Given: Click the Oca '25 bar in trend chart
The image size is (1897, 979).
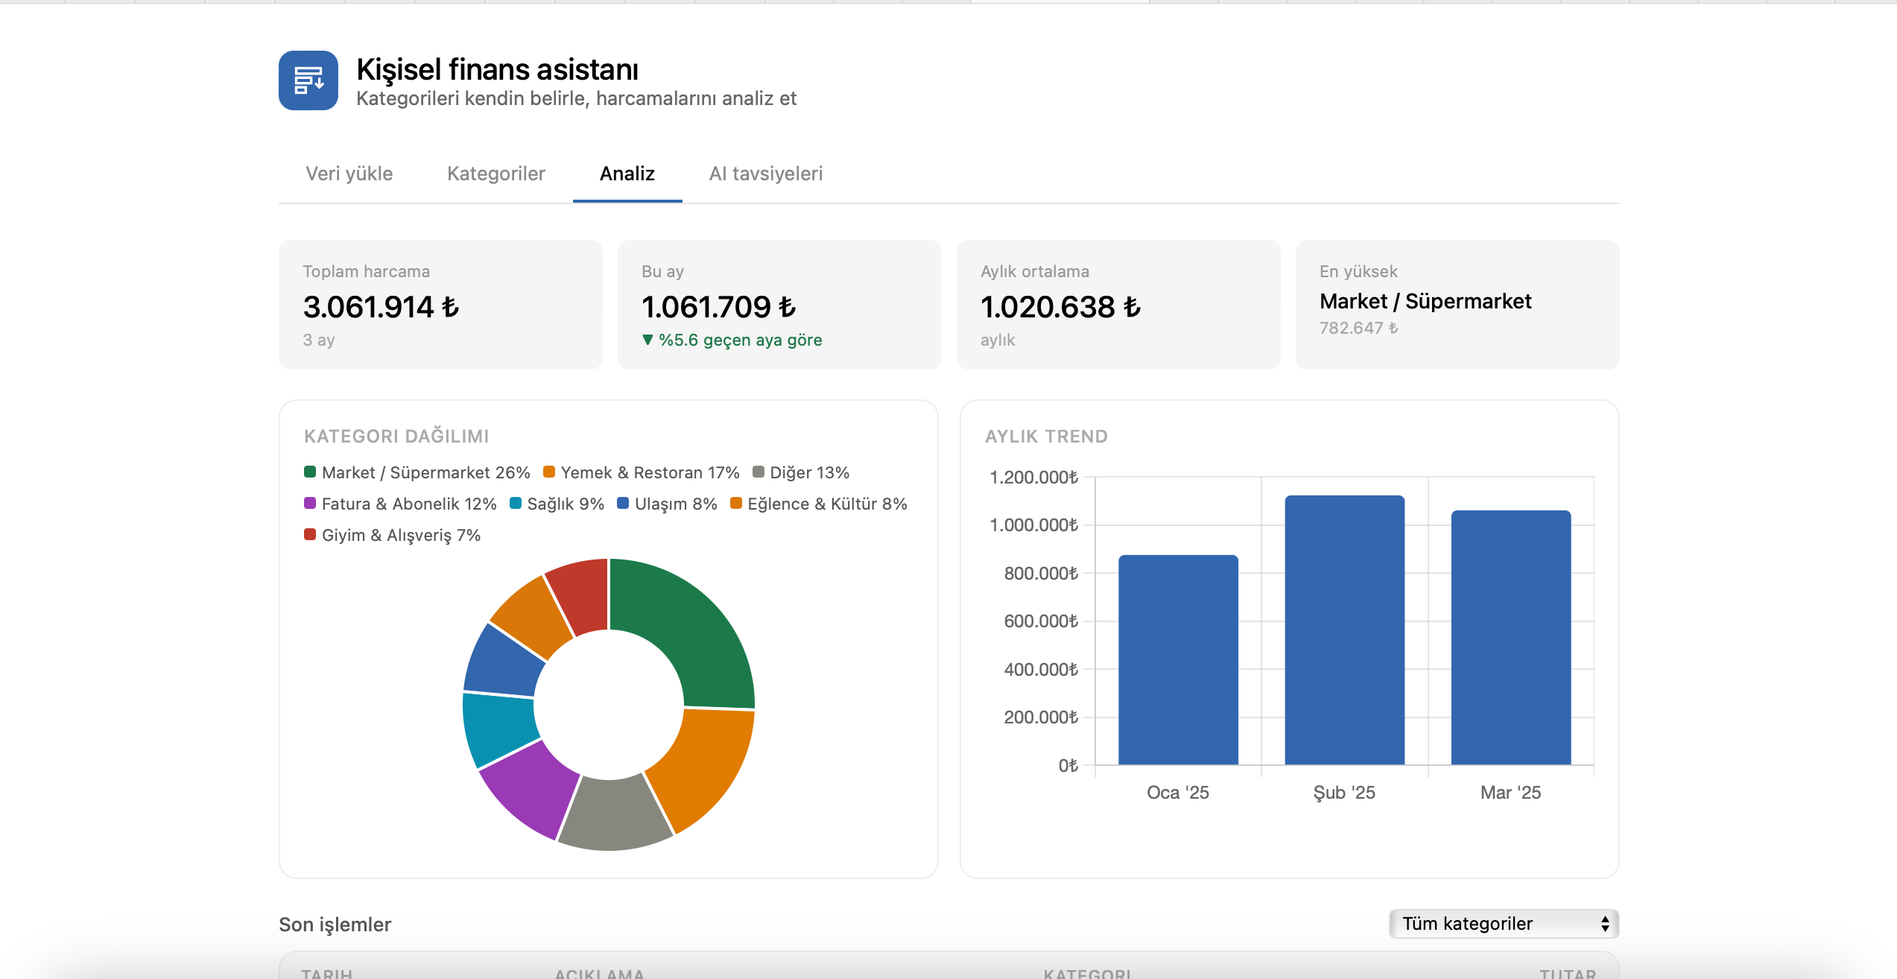Looking at the screenshot, I should coord(1178,660).
